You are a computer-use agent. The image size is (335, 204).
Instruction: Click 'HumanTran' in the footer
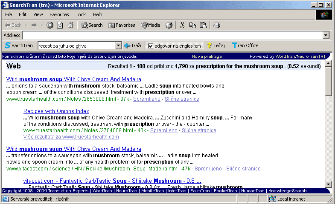(253, 190)
